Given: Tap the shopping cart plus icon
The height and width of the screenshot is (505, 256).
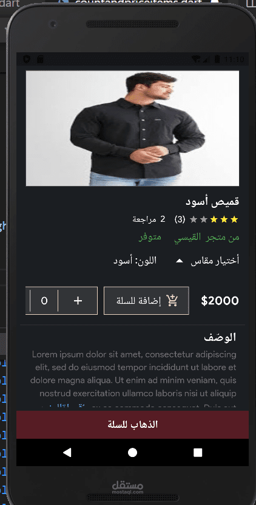Looking at the screenshot, I should click(172, 300).
